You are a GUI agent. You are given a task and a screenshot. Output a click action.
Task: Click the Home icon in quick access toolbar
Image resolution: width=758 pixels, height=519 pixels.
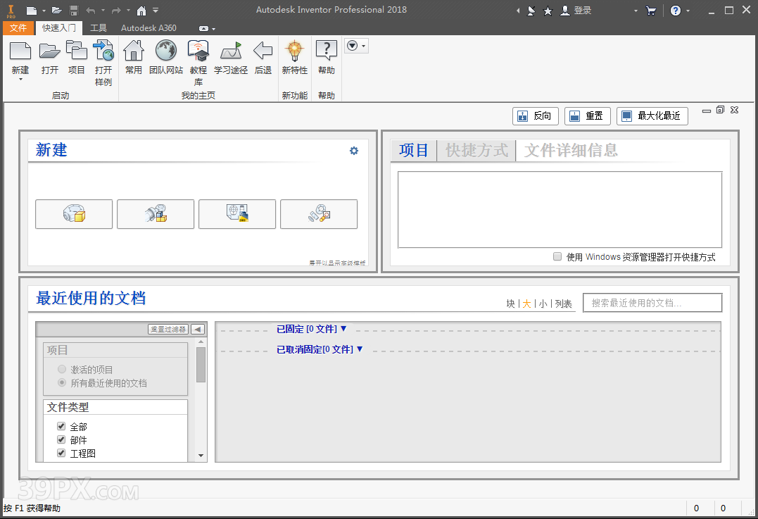[x=141, y=10]
